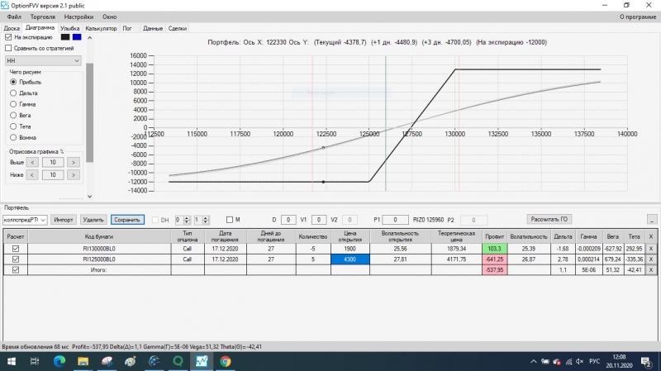
Task: Open Microsoft Edge from the taskbar
Action: [59, 361]
